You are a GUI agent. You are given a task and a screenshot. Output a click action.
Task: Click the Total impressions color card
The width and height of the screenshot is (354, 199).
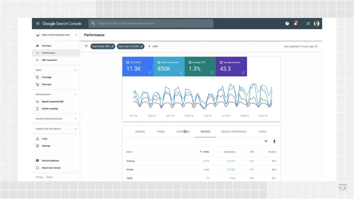pyautogui.click(x=169, y=67)
